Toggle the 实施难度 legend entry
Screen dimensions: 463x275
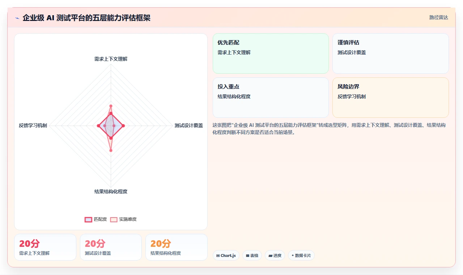123,219
